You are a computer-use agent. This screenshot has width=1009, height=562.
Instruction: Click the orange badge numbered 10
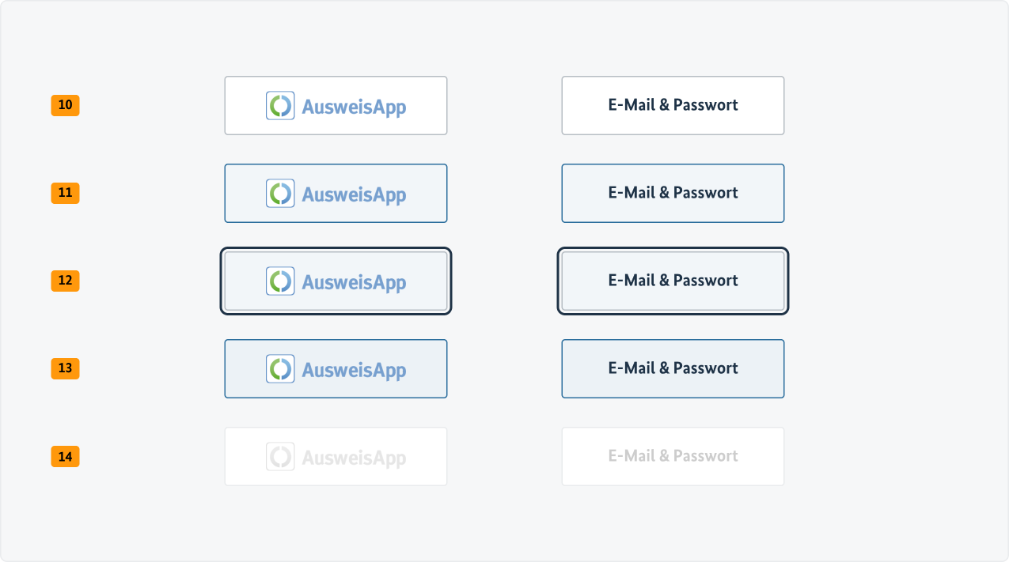point(66,105)
